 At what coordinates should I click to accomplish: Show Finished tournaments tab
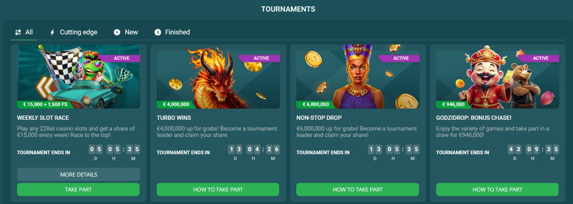pyautogui.click(x=172, y=32)
